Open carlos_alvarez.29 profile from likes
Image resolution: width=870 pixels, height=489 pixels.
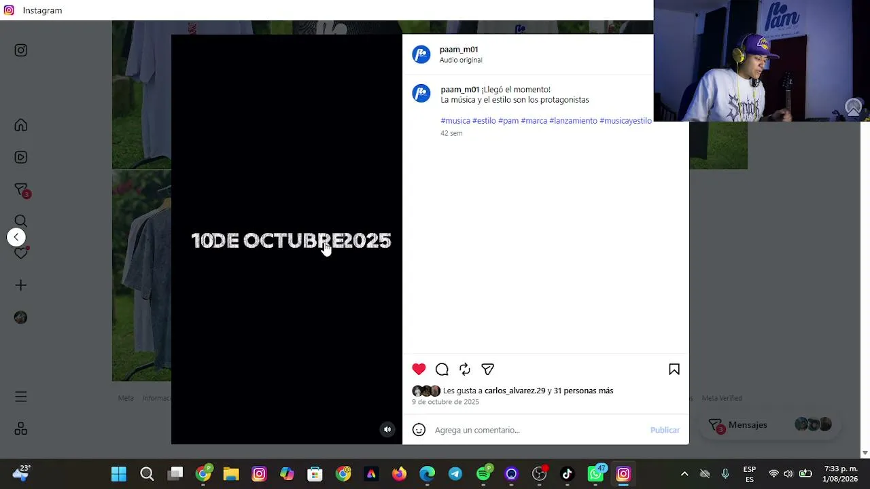515,391
